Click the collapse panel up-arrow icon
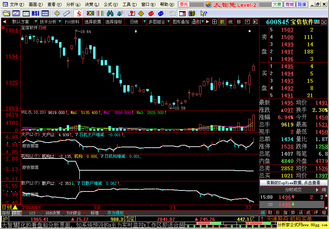 point(247,22)
